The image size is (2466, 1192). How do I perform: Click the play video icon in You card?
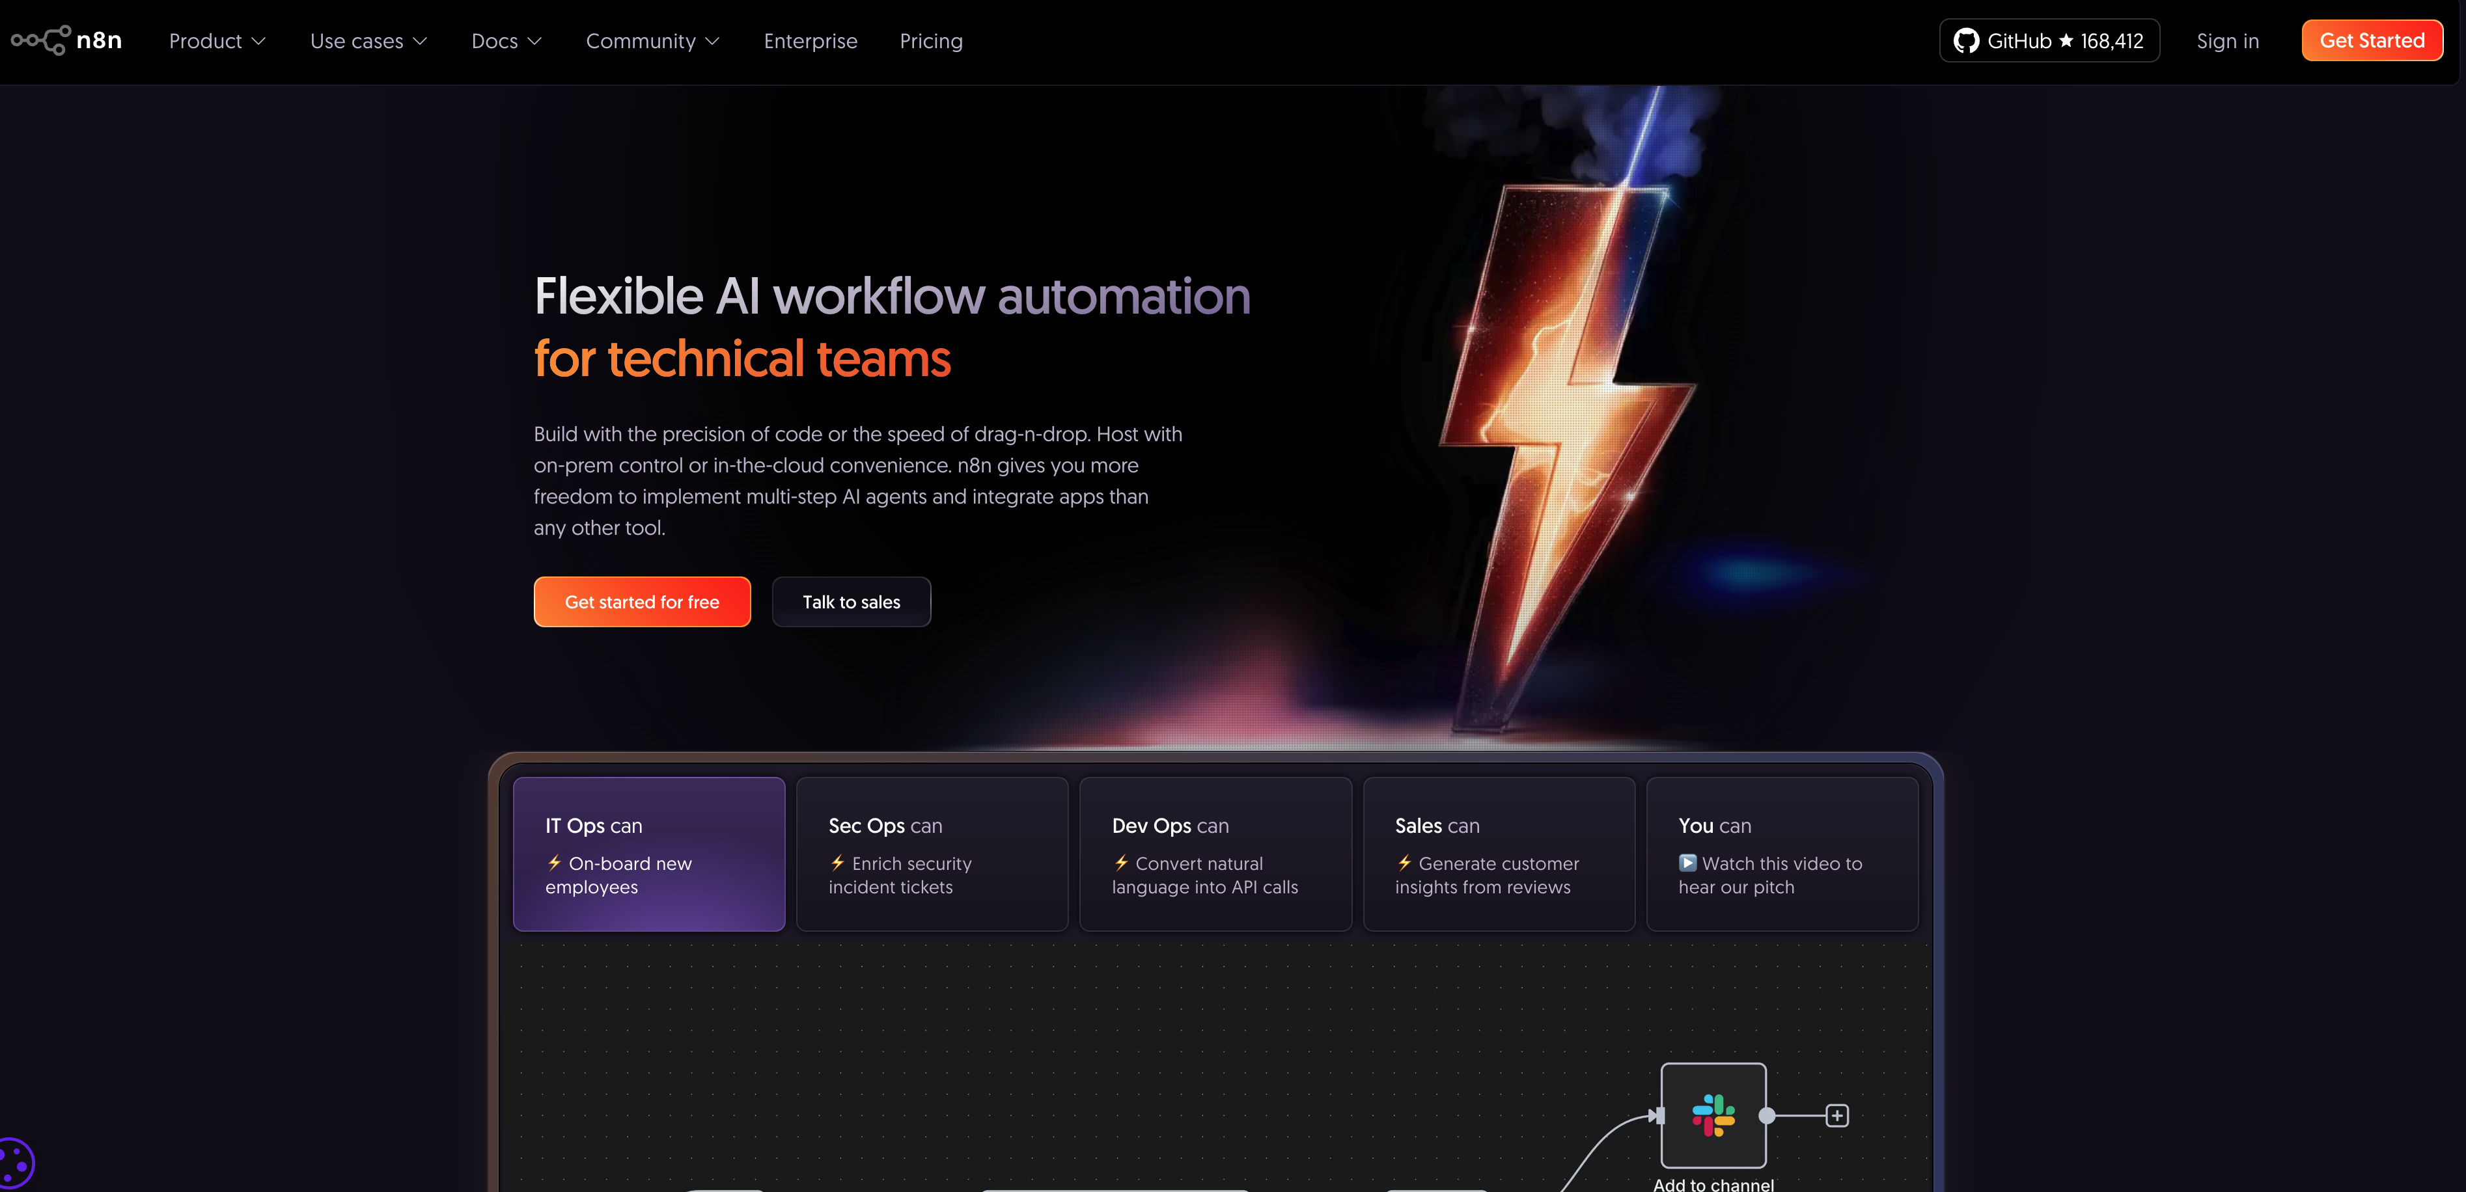point(1687,863)
